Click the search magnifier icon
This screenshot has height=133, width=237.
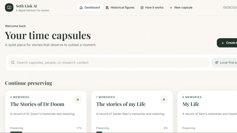pos(13,62)
